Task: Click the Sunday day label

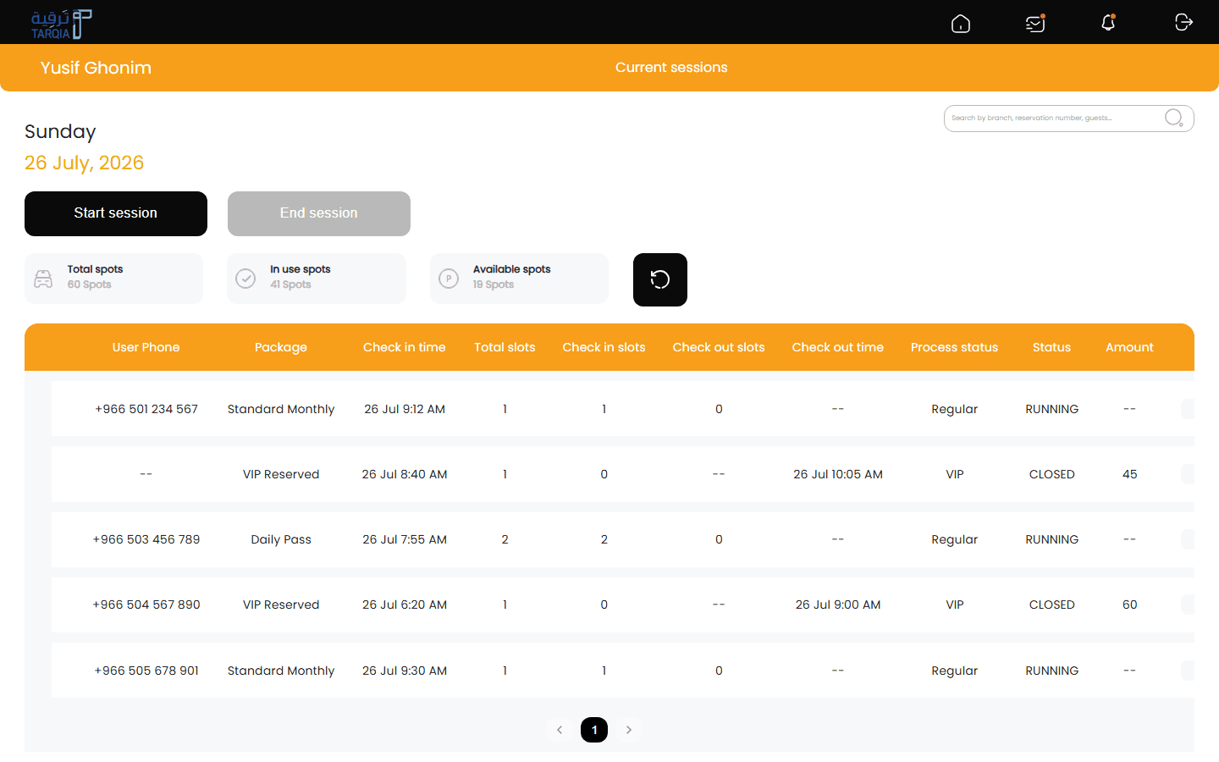Action: pyautogui.click(x=60, y=132)
